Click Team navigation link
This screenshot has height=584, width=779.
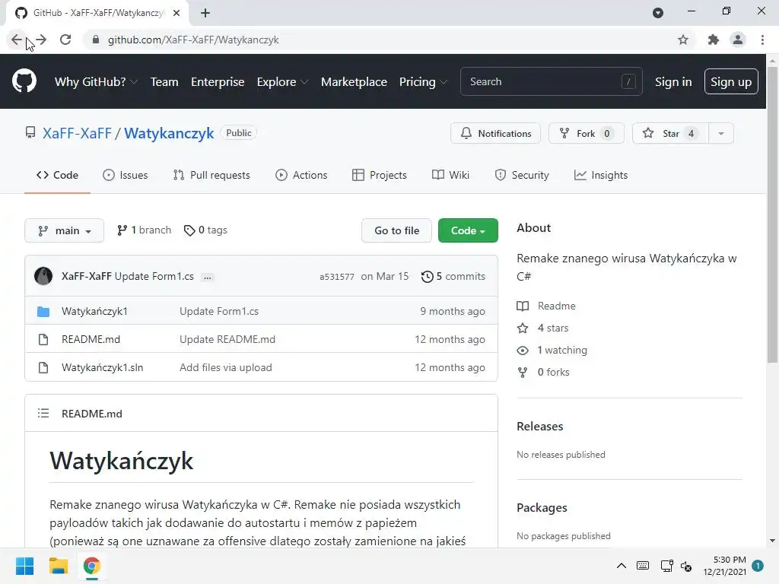(x=164, y=81)
